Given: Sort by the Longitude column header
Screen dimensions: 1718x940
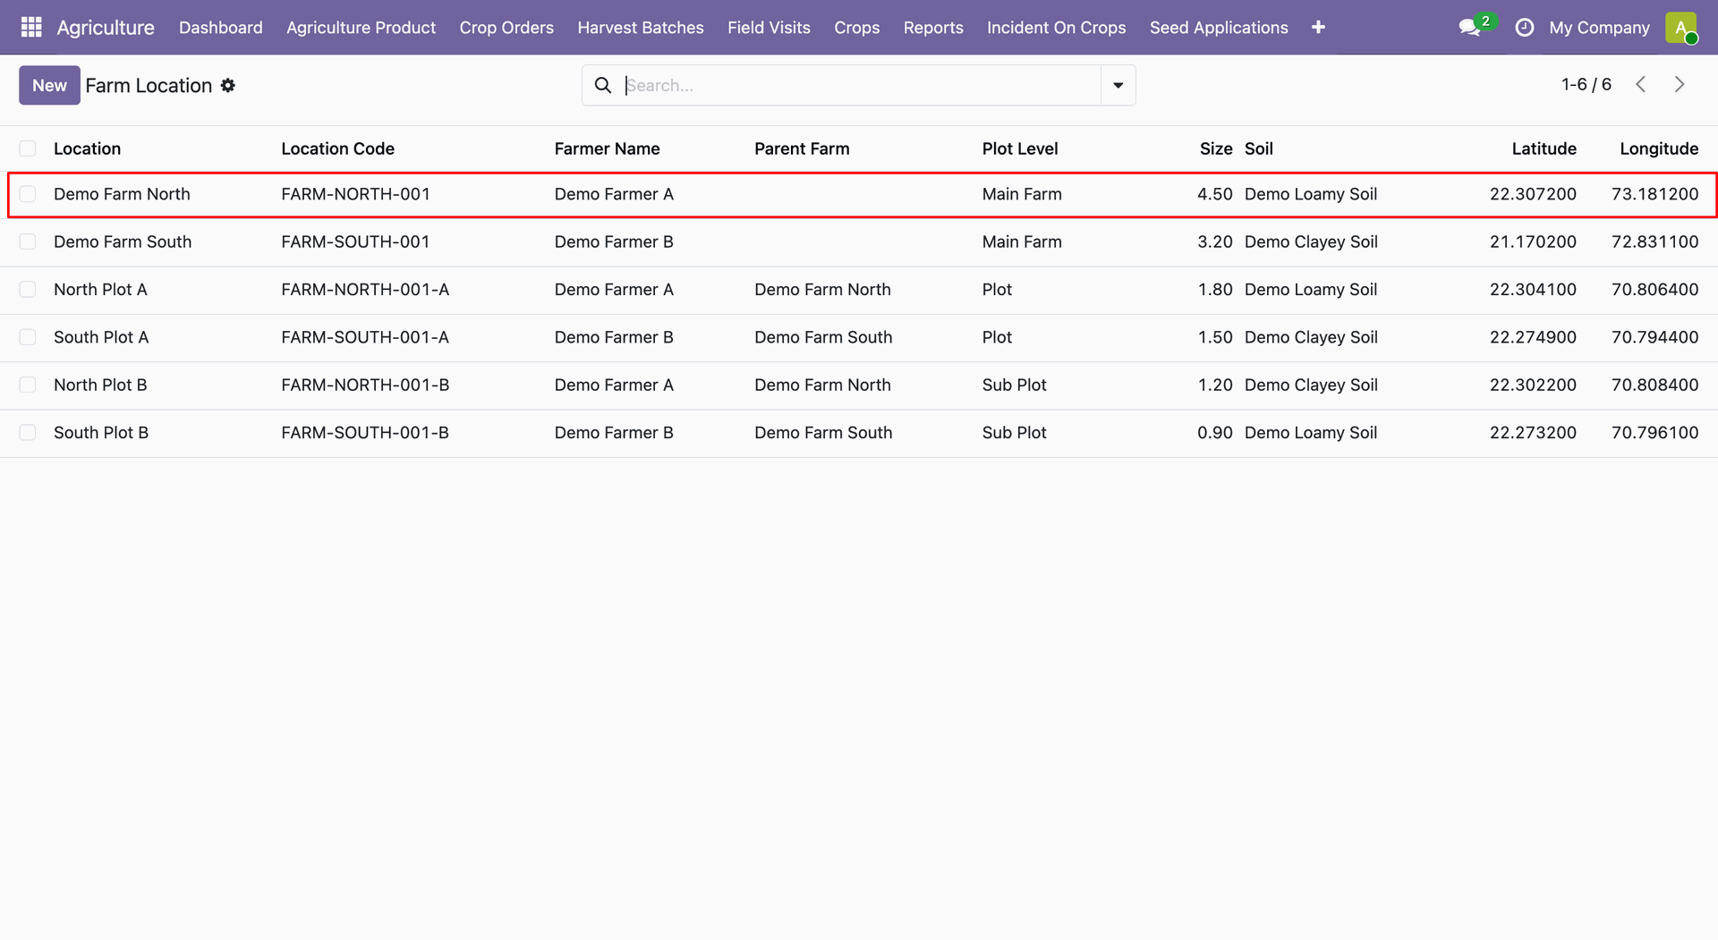Looking at the screenshot, I should coord(1658,149).
